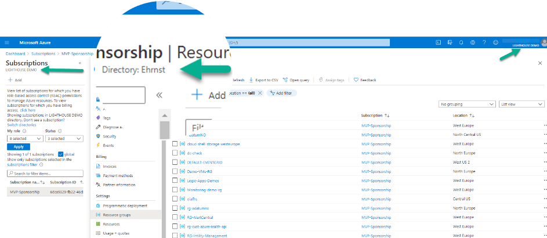Launch Cloud Shell from the top bar
The width and height of the screenshot is (547, 238).
[x=438, y=42]
